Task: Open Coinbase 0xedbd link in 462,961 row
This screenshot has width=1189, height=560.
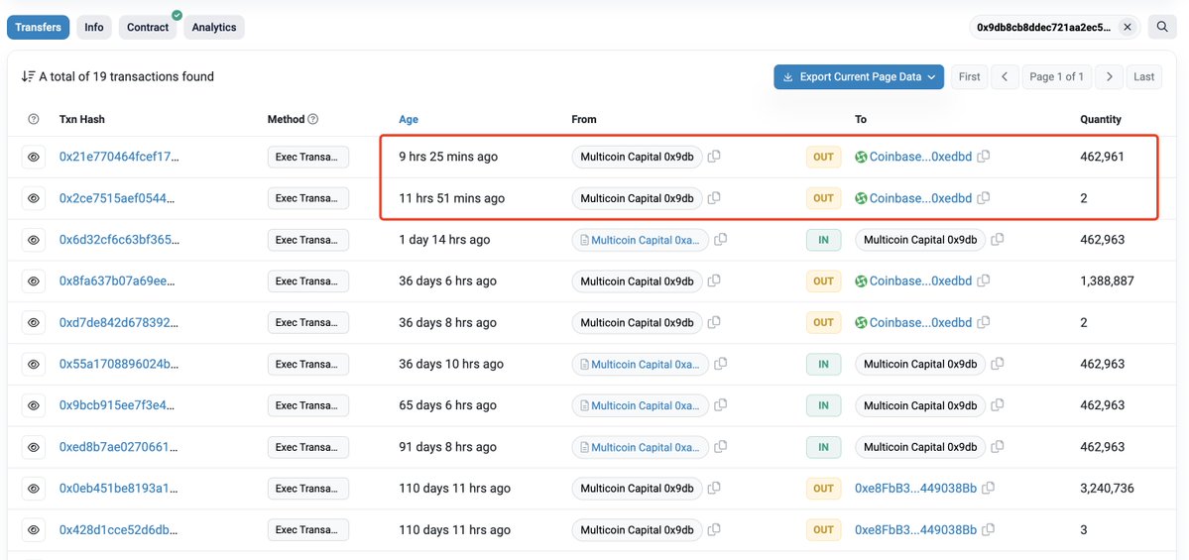Action: [920, 157]
